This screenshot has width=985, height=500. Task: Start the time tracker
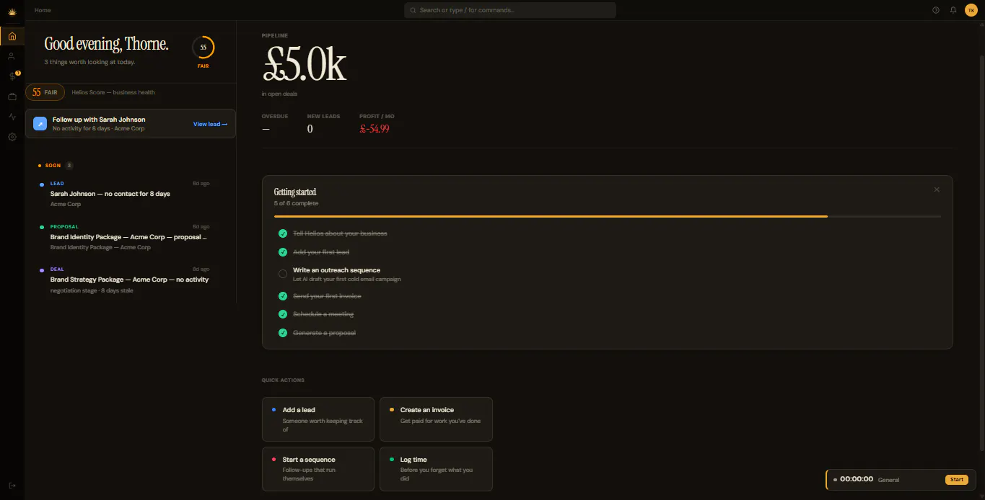[956, 479]
